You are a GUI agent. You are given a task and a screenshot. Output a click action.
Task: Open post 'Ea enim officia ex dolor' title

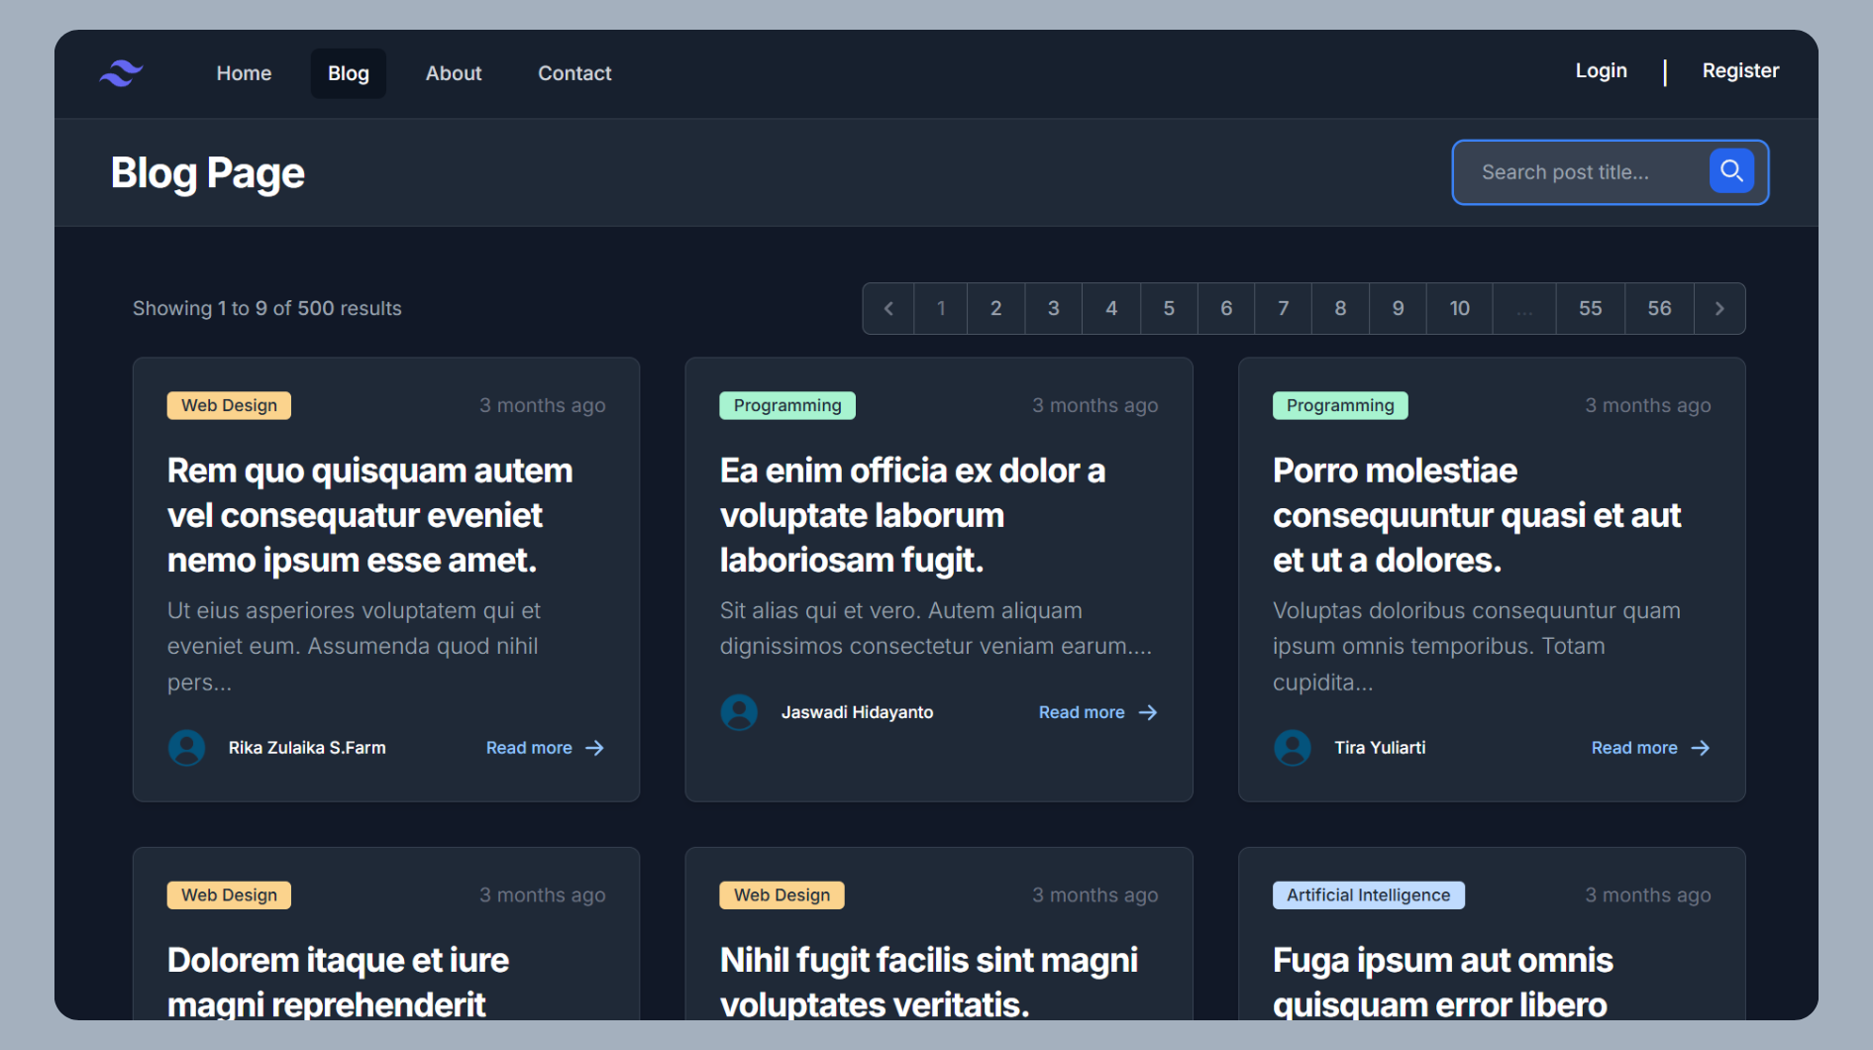coord(912,515)
